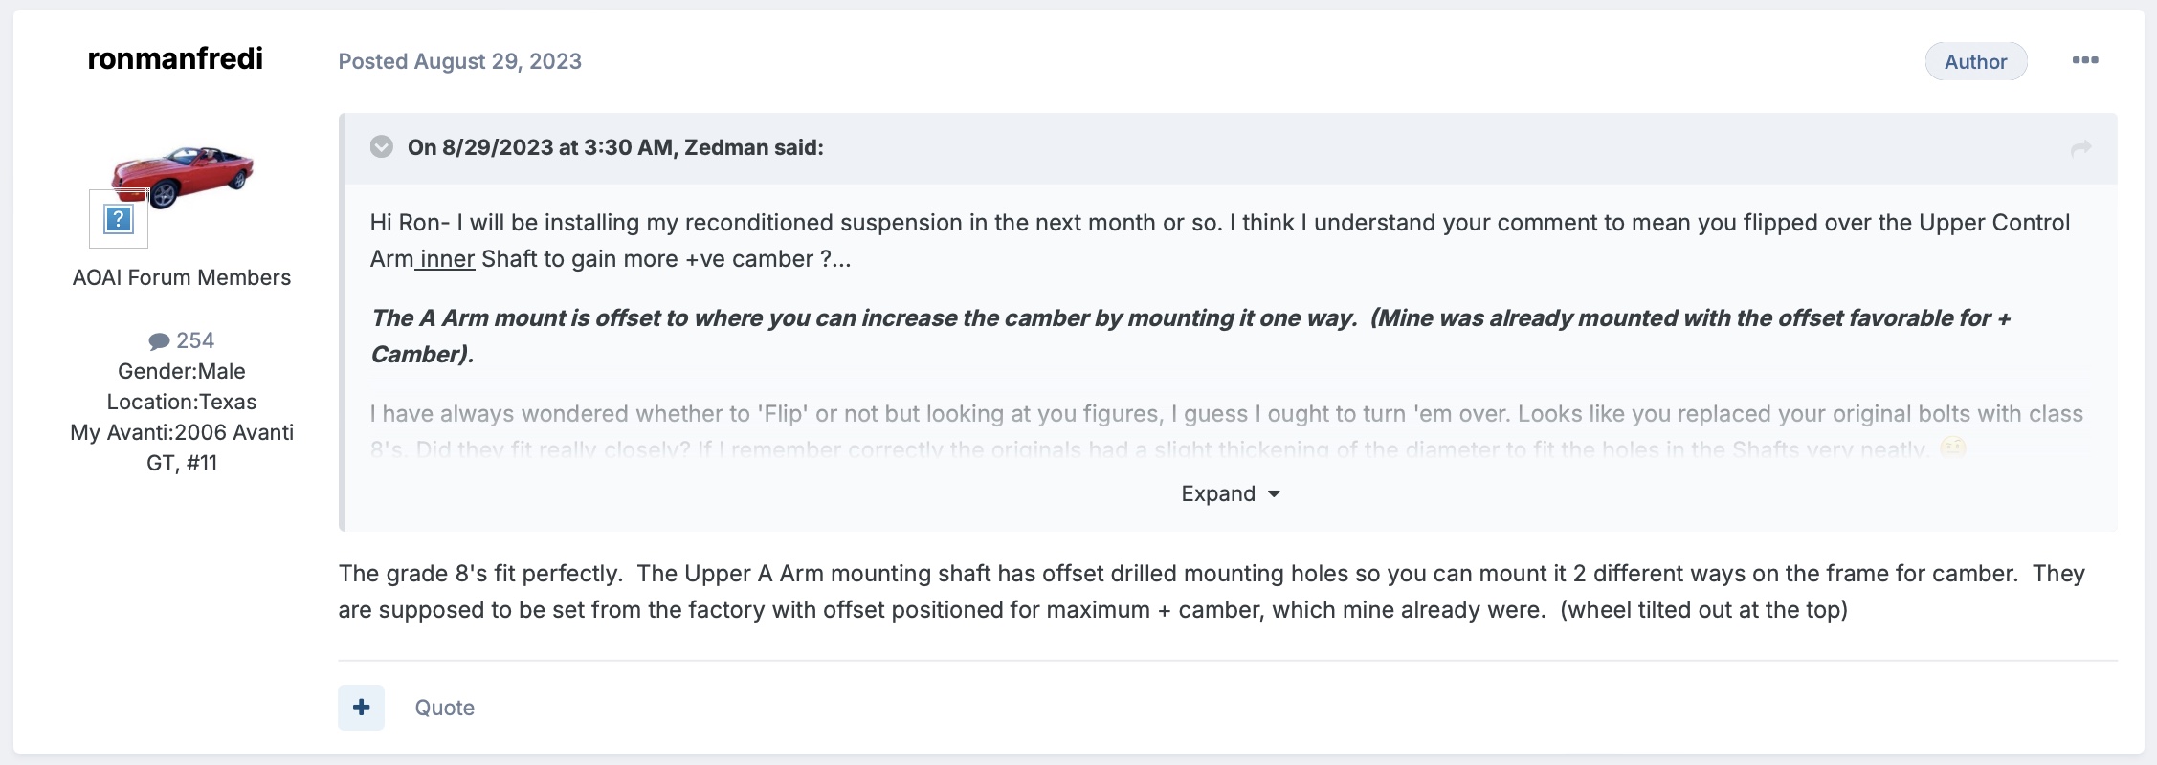
Task: Click the Author badge
Action: 1975,61
